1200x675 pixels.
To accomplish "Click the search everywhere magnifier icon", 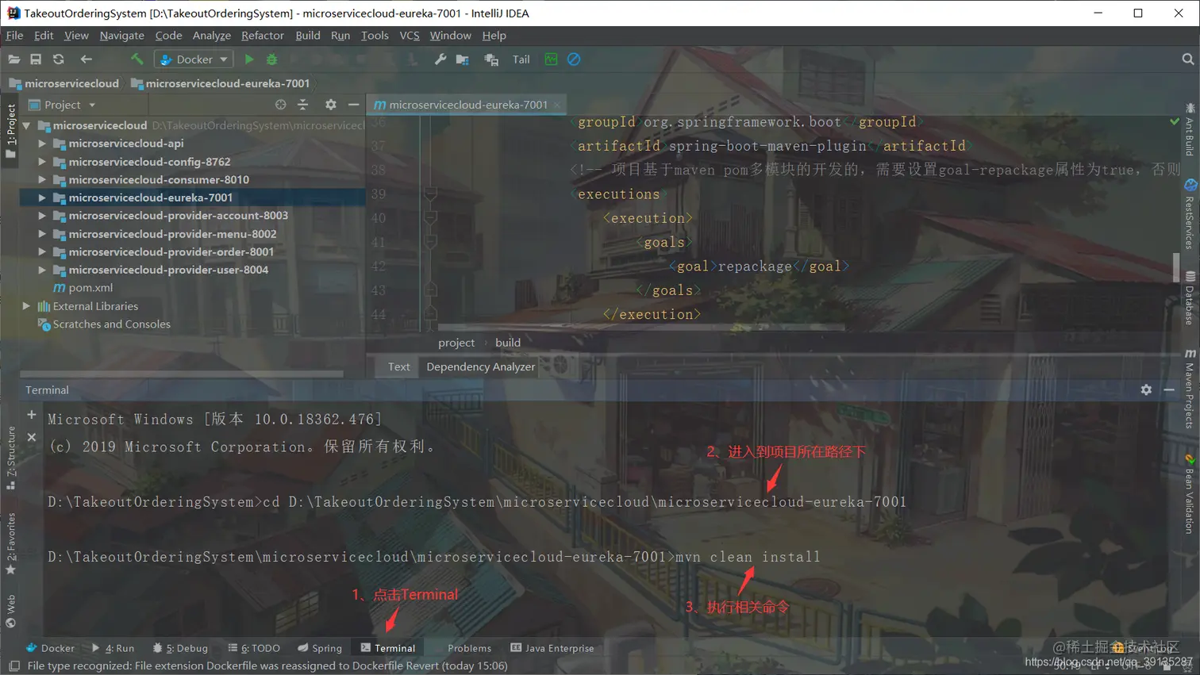I will (1187, 59).
